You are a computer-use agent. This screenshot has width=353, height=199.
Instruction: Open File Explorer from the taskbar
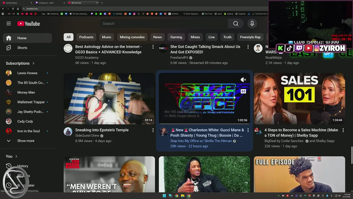tap(183, 196)
